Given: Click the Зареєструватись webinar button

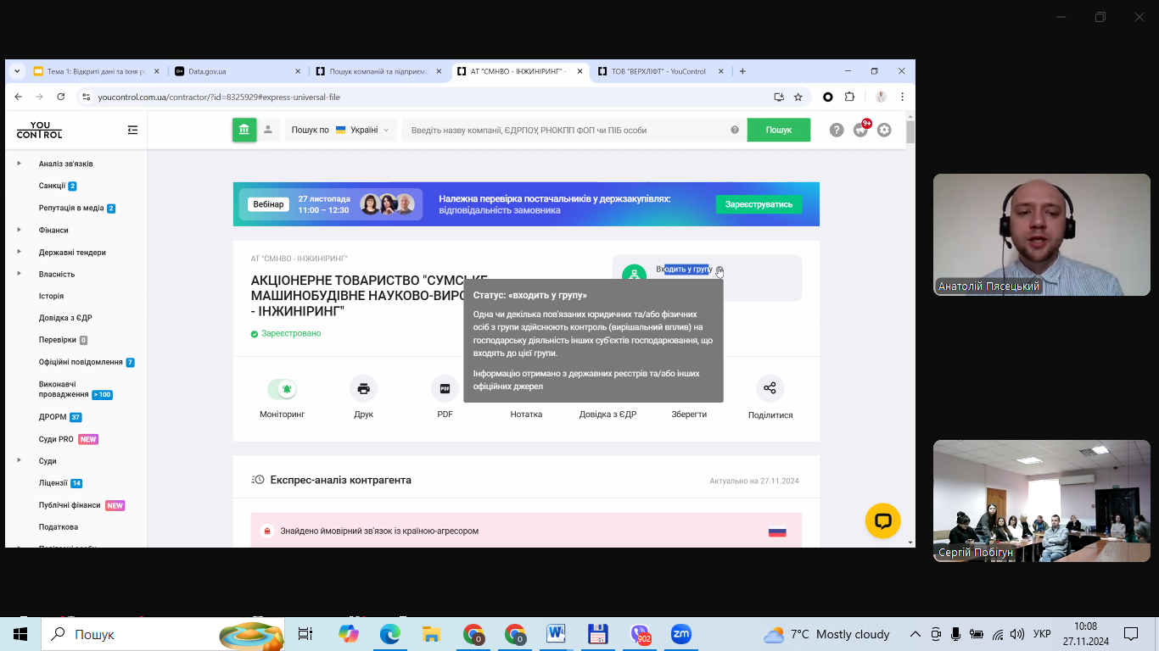Looking at the screenshot, I should pyautogui.click(x=758, y=204).
